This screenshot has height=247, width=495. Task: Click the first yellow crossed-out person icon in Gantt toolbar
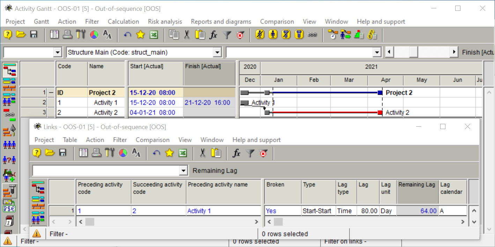click(x=260, y=35)
